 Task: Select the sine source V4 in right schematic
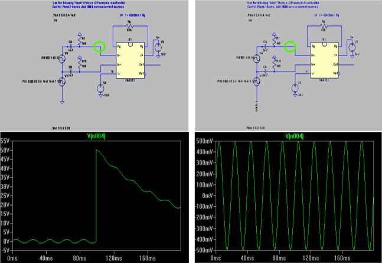tap(256, 59)
